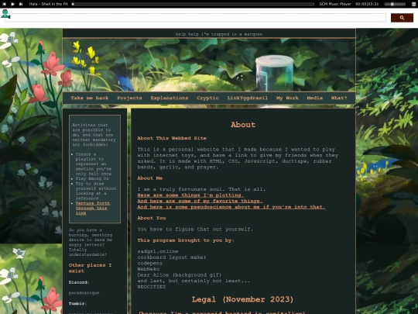Focus the search text field
Viewport: 418px width, 314px height.
coord(195,18)
